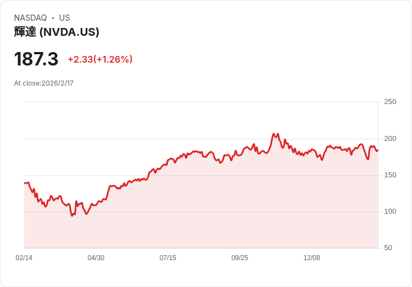Click the 187.3 current price
The width and height of the screenshot is (412, 287).
(x=36, y=59)
